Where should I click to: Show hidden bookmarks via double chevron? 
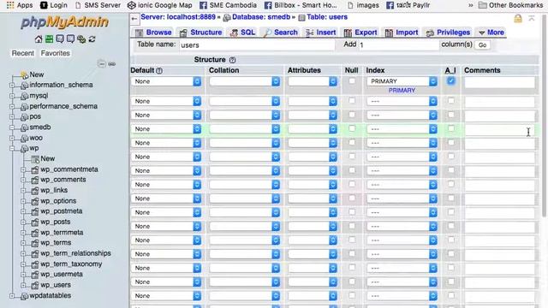click(x=470, y=5)
